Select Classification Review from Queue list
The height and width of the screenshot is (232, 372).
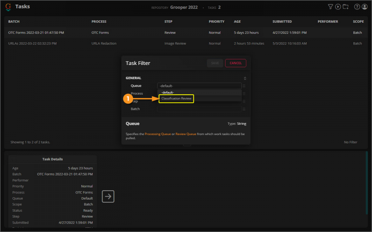click(x=176, y=98)
